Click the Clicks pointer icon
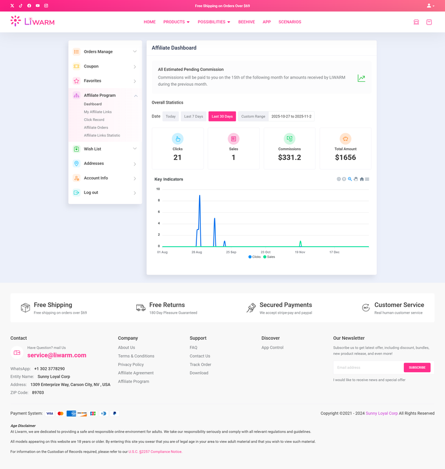 click(177, 139)
